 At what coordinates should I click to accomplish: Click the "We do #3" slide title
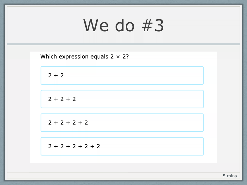point(123,25)
